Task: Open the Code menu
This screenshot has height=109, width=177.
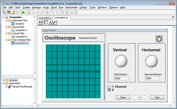Action: [x=46, y=8]
